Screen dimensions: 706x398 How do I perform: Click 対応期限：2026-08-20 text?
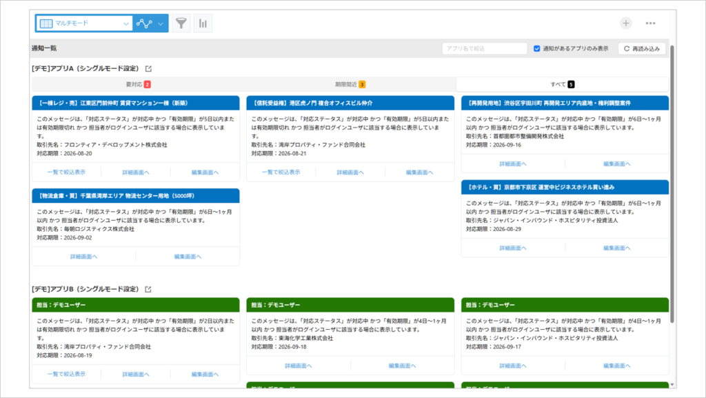[64, 154]
